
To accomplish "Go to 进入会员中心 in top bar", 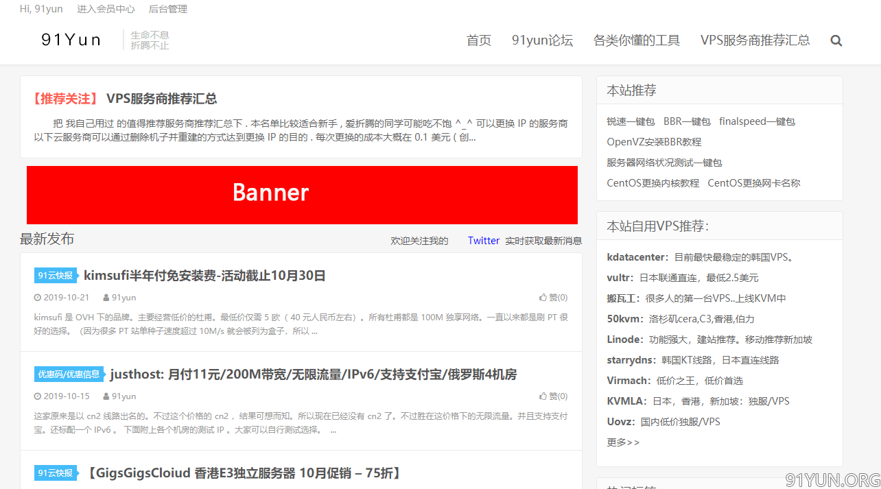I will (106, 9).
